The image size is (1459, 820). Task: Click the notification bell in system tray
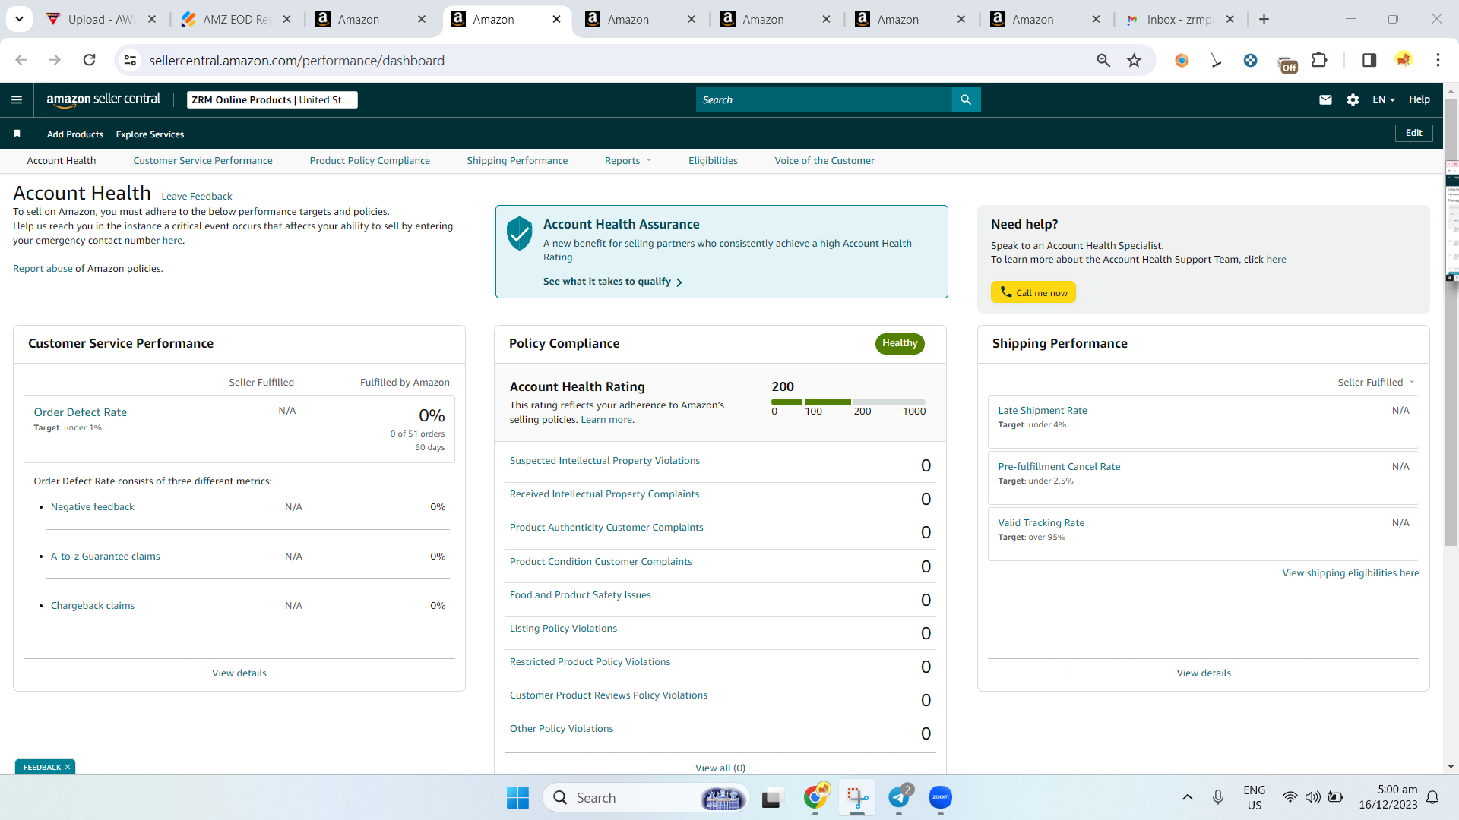coord(1432,797)
